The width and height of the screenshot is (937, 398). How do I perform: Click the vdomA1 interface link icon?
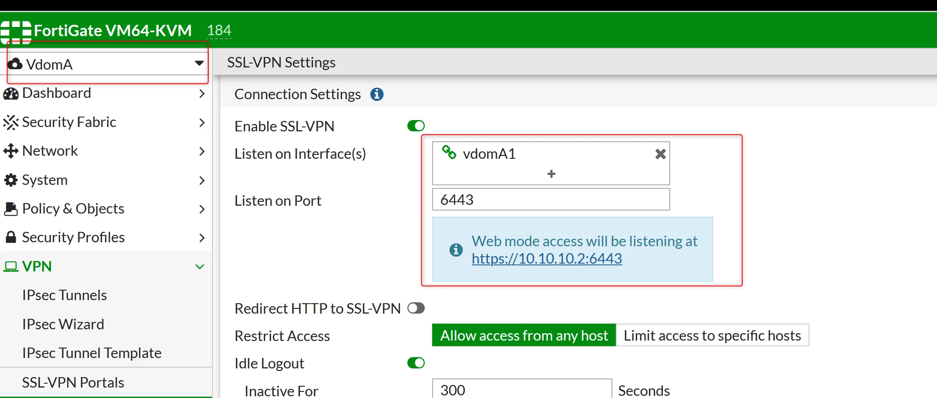pyautogui.click(x=449, y=153)
